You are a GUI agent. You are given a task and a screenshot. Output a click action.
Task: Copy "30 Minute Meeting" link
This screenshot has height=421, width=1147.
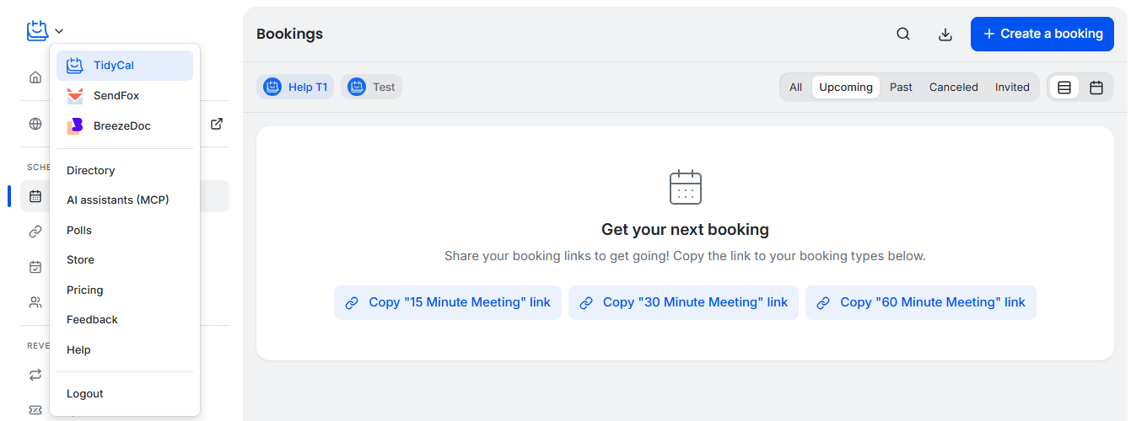click(x=684, y=303)
